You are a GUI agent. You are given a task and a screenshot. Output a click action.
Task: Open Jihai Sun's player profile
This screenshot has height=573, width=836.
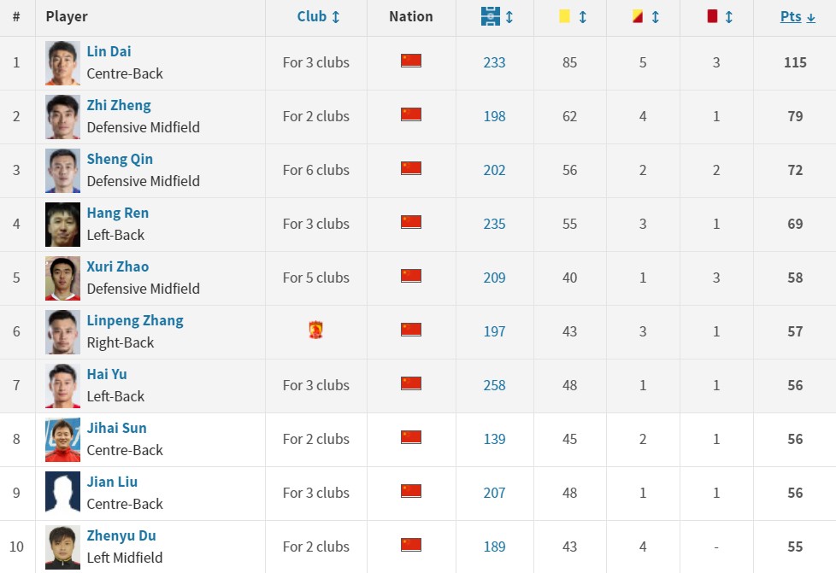116,428
